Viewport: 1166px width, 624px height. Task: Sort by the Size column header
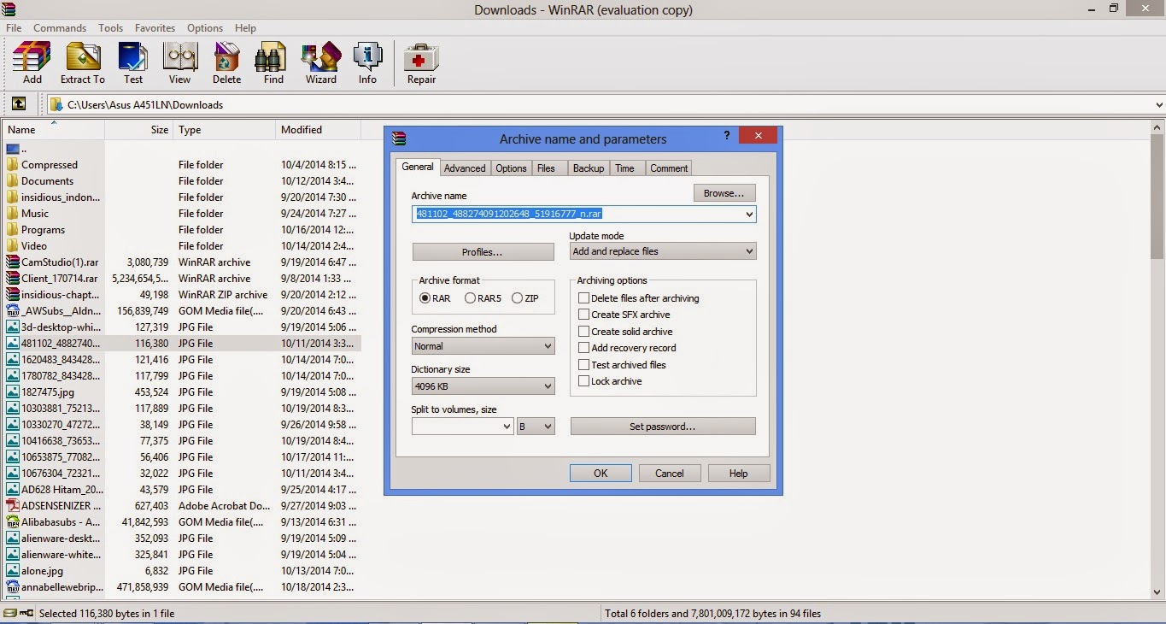(x=138, y=130)
